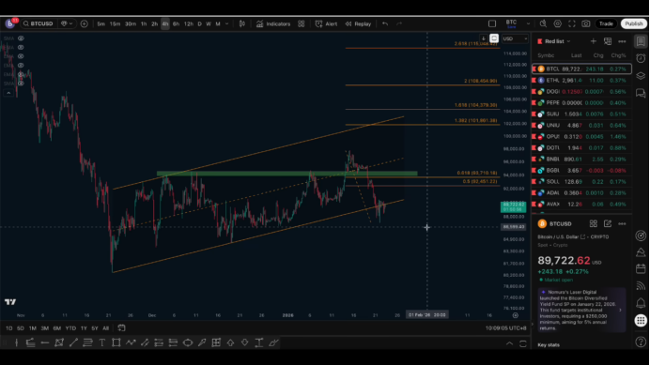Open the Red list more options menu
Image resolution: width=650 pixels, height=365 pixels.
(x=622, y=41)
